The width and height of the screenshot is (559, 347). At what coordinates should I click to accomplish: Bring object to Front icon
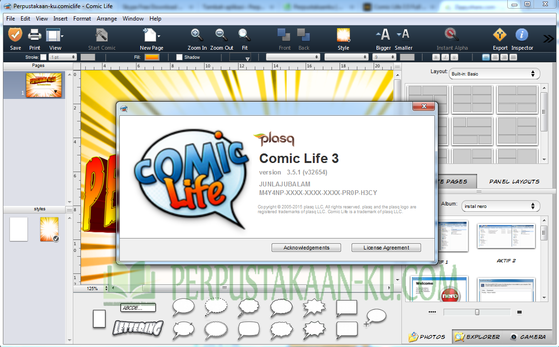pos(284,35)
